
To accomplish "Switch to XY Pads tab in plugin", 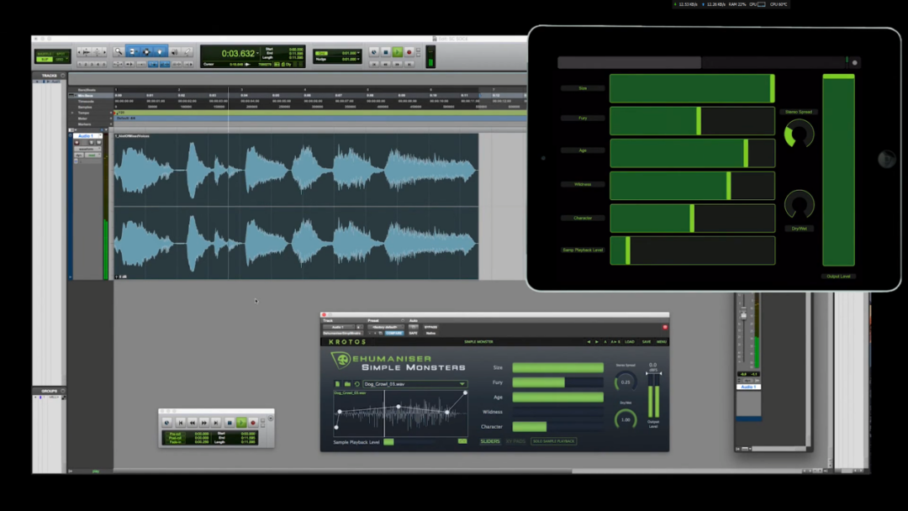I will (x=515, y=441).
